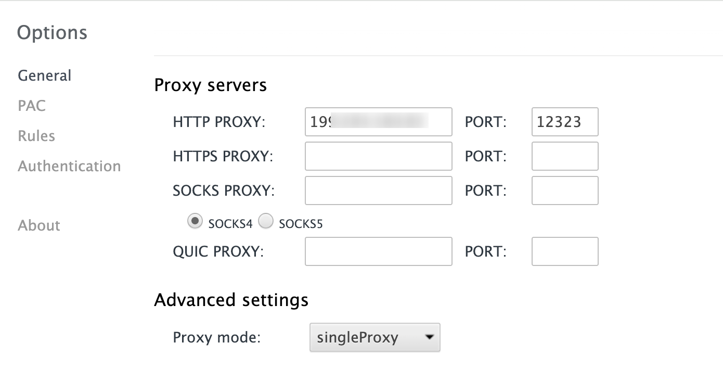Open the General settings section
This screenshot has width=723, height=381.
pyautogui.click(x=44, y=75)
